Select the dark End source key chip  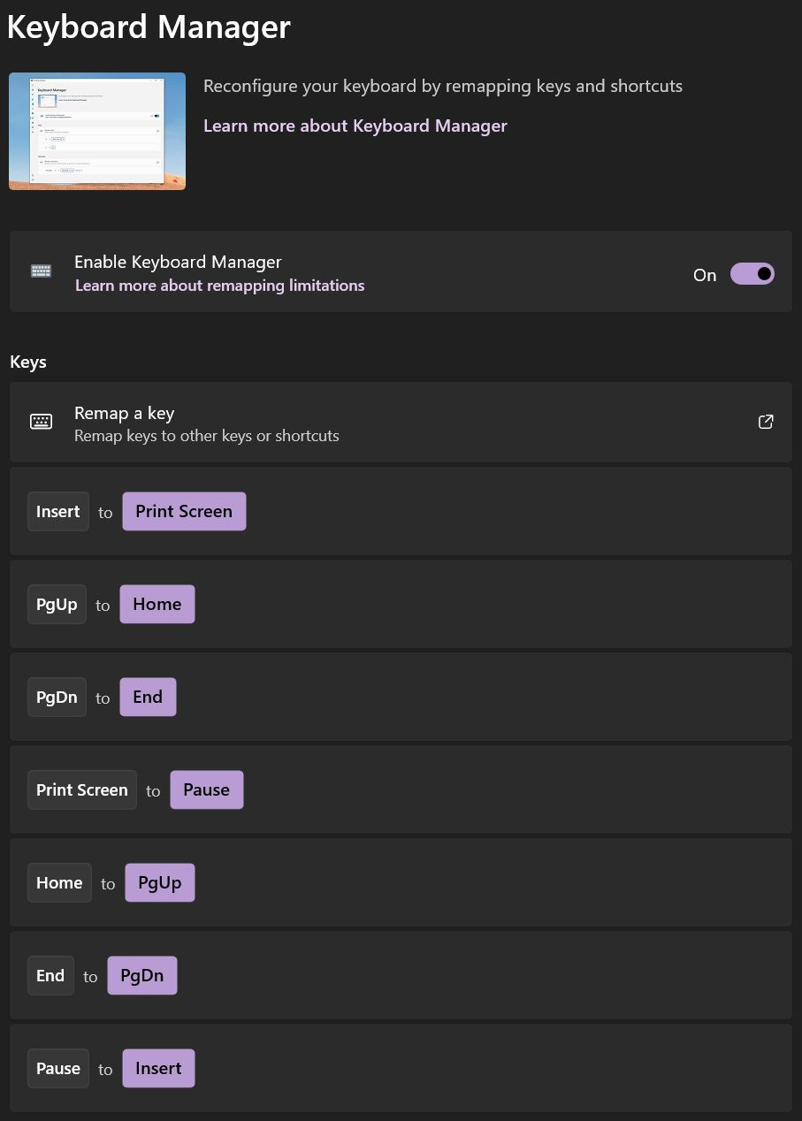50,975
